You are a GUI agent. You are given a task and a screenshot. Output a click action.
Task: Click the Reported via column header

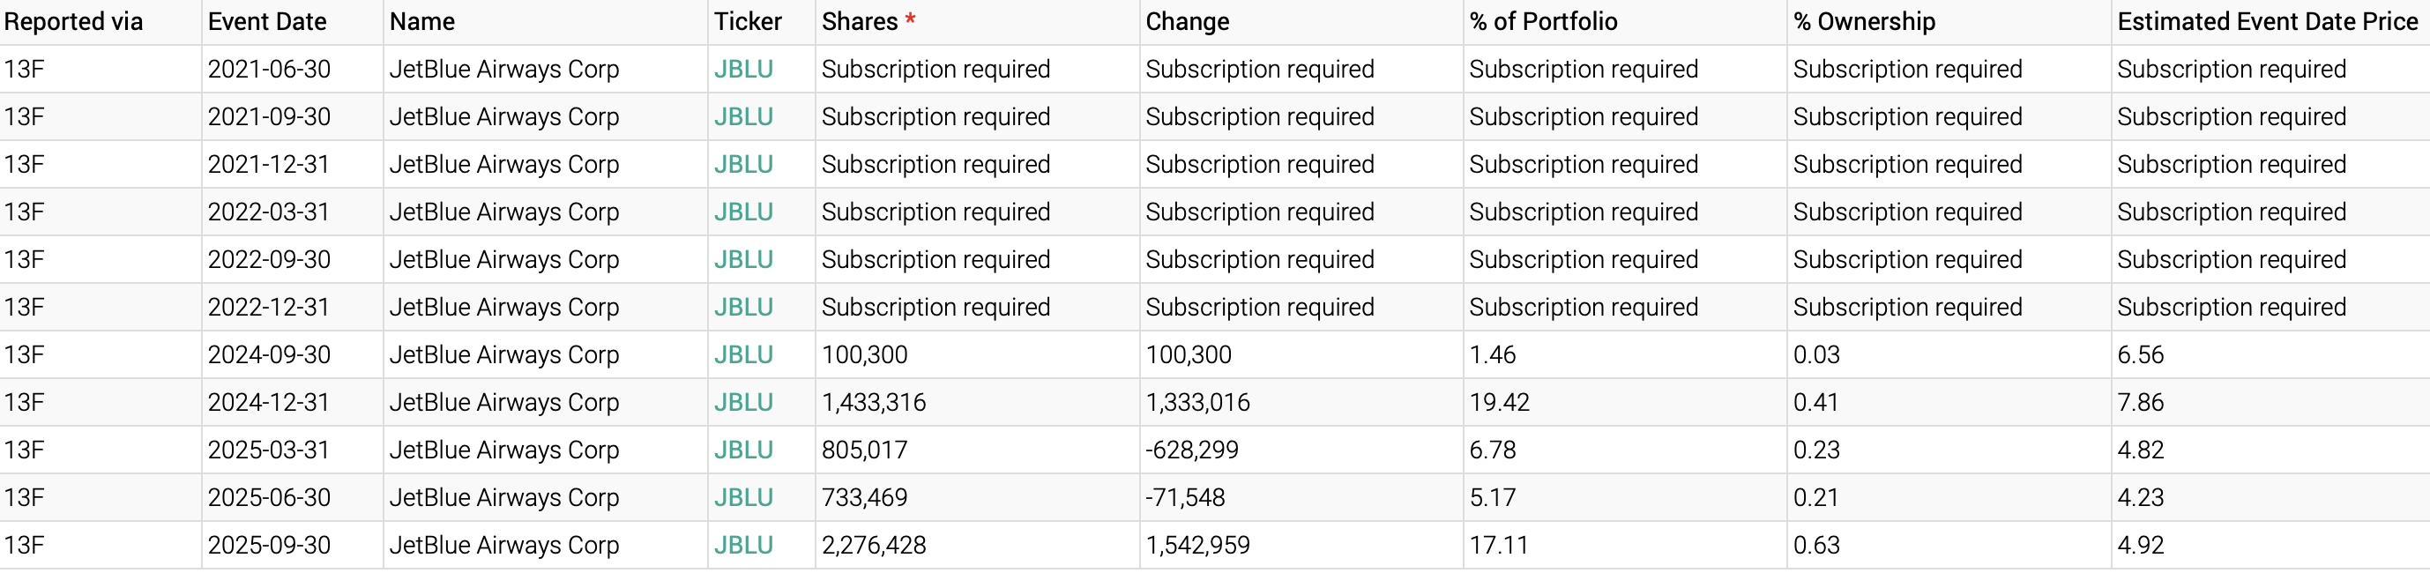[x=73, y=22]
